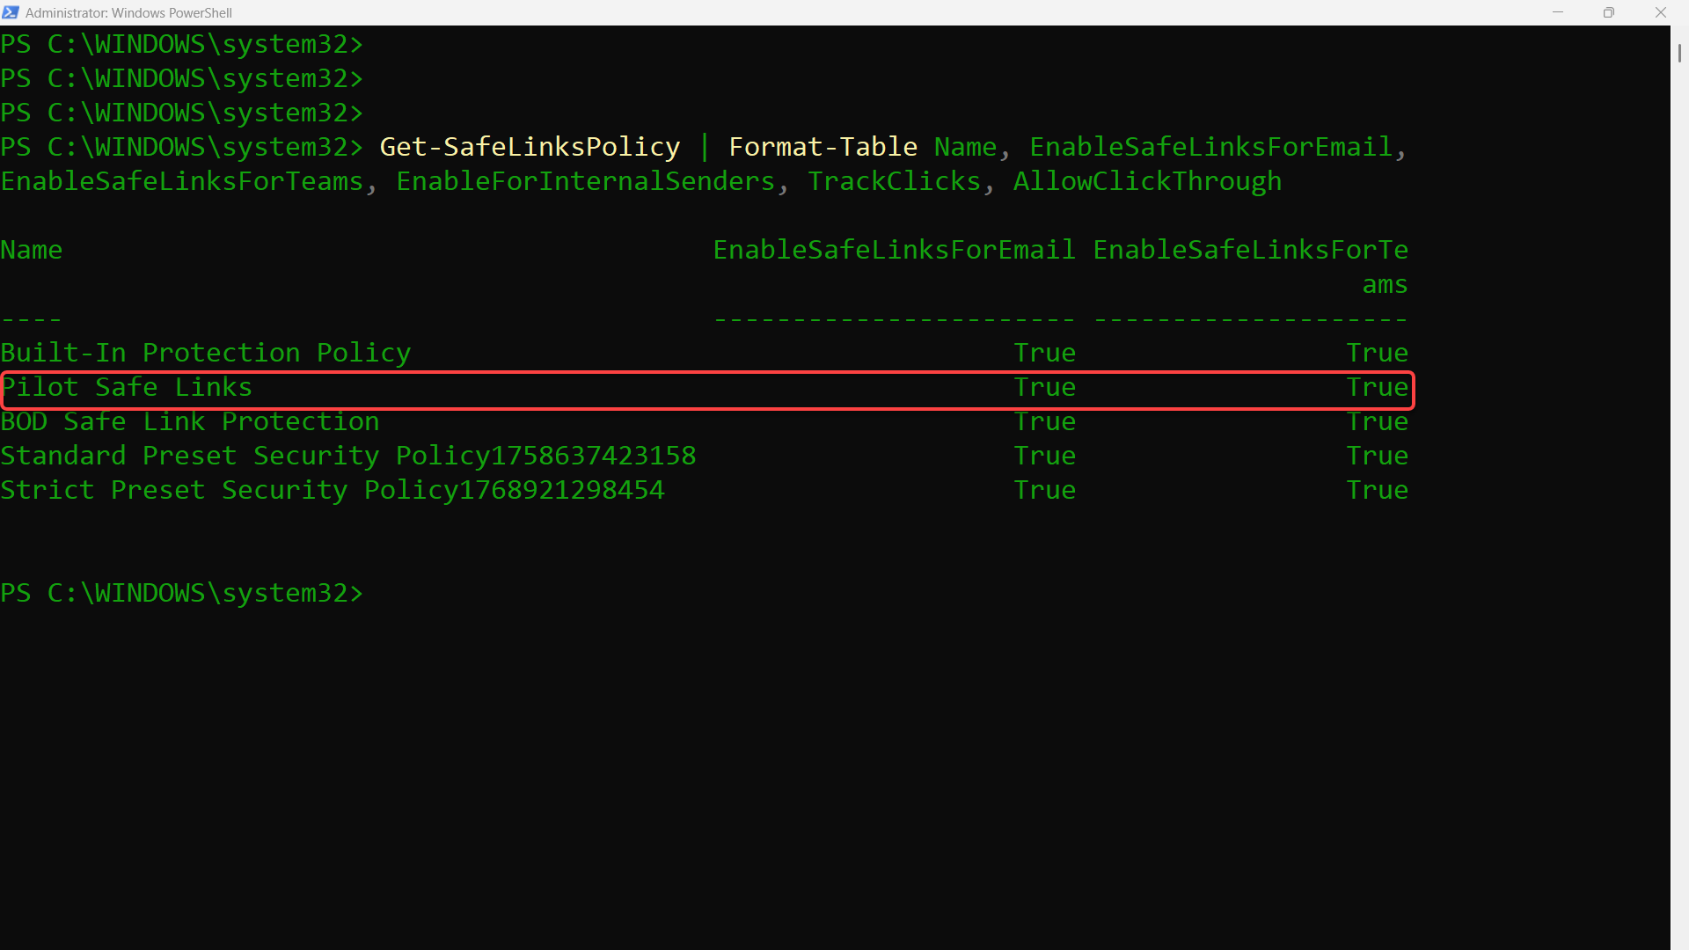Click Pilot Safe Links Teams True value
The width and height of the screenshot is (1689, 950).
pos(1377,387)
